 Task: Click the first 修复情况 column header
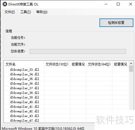78,64
